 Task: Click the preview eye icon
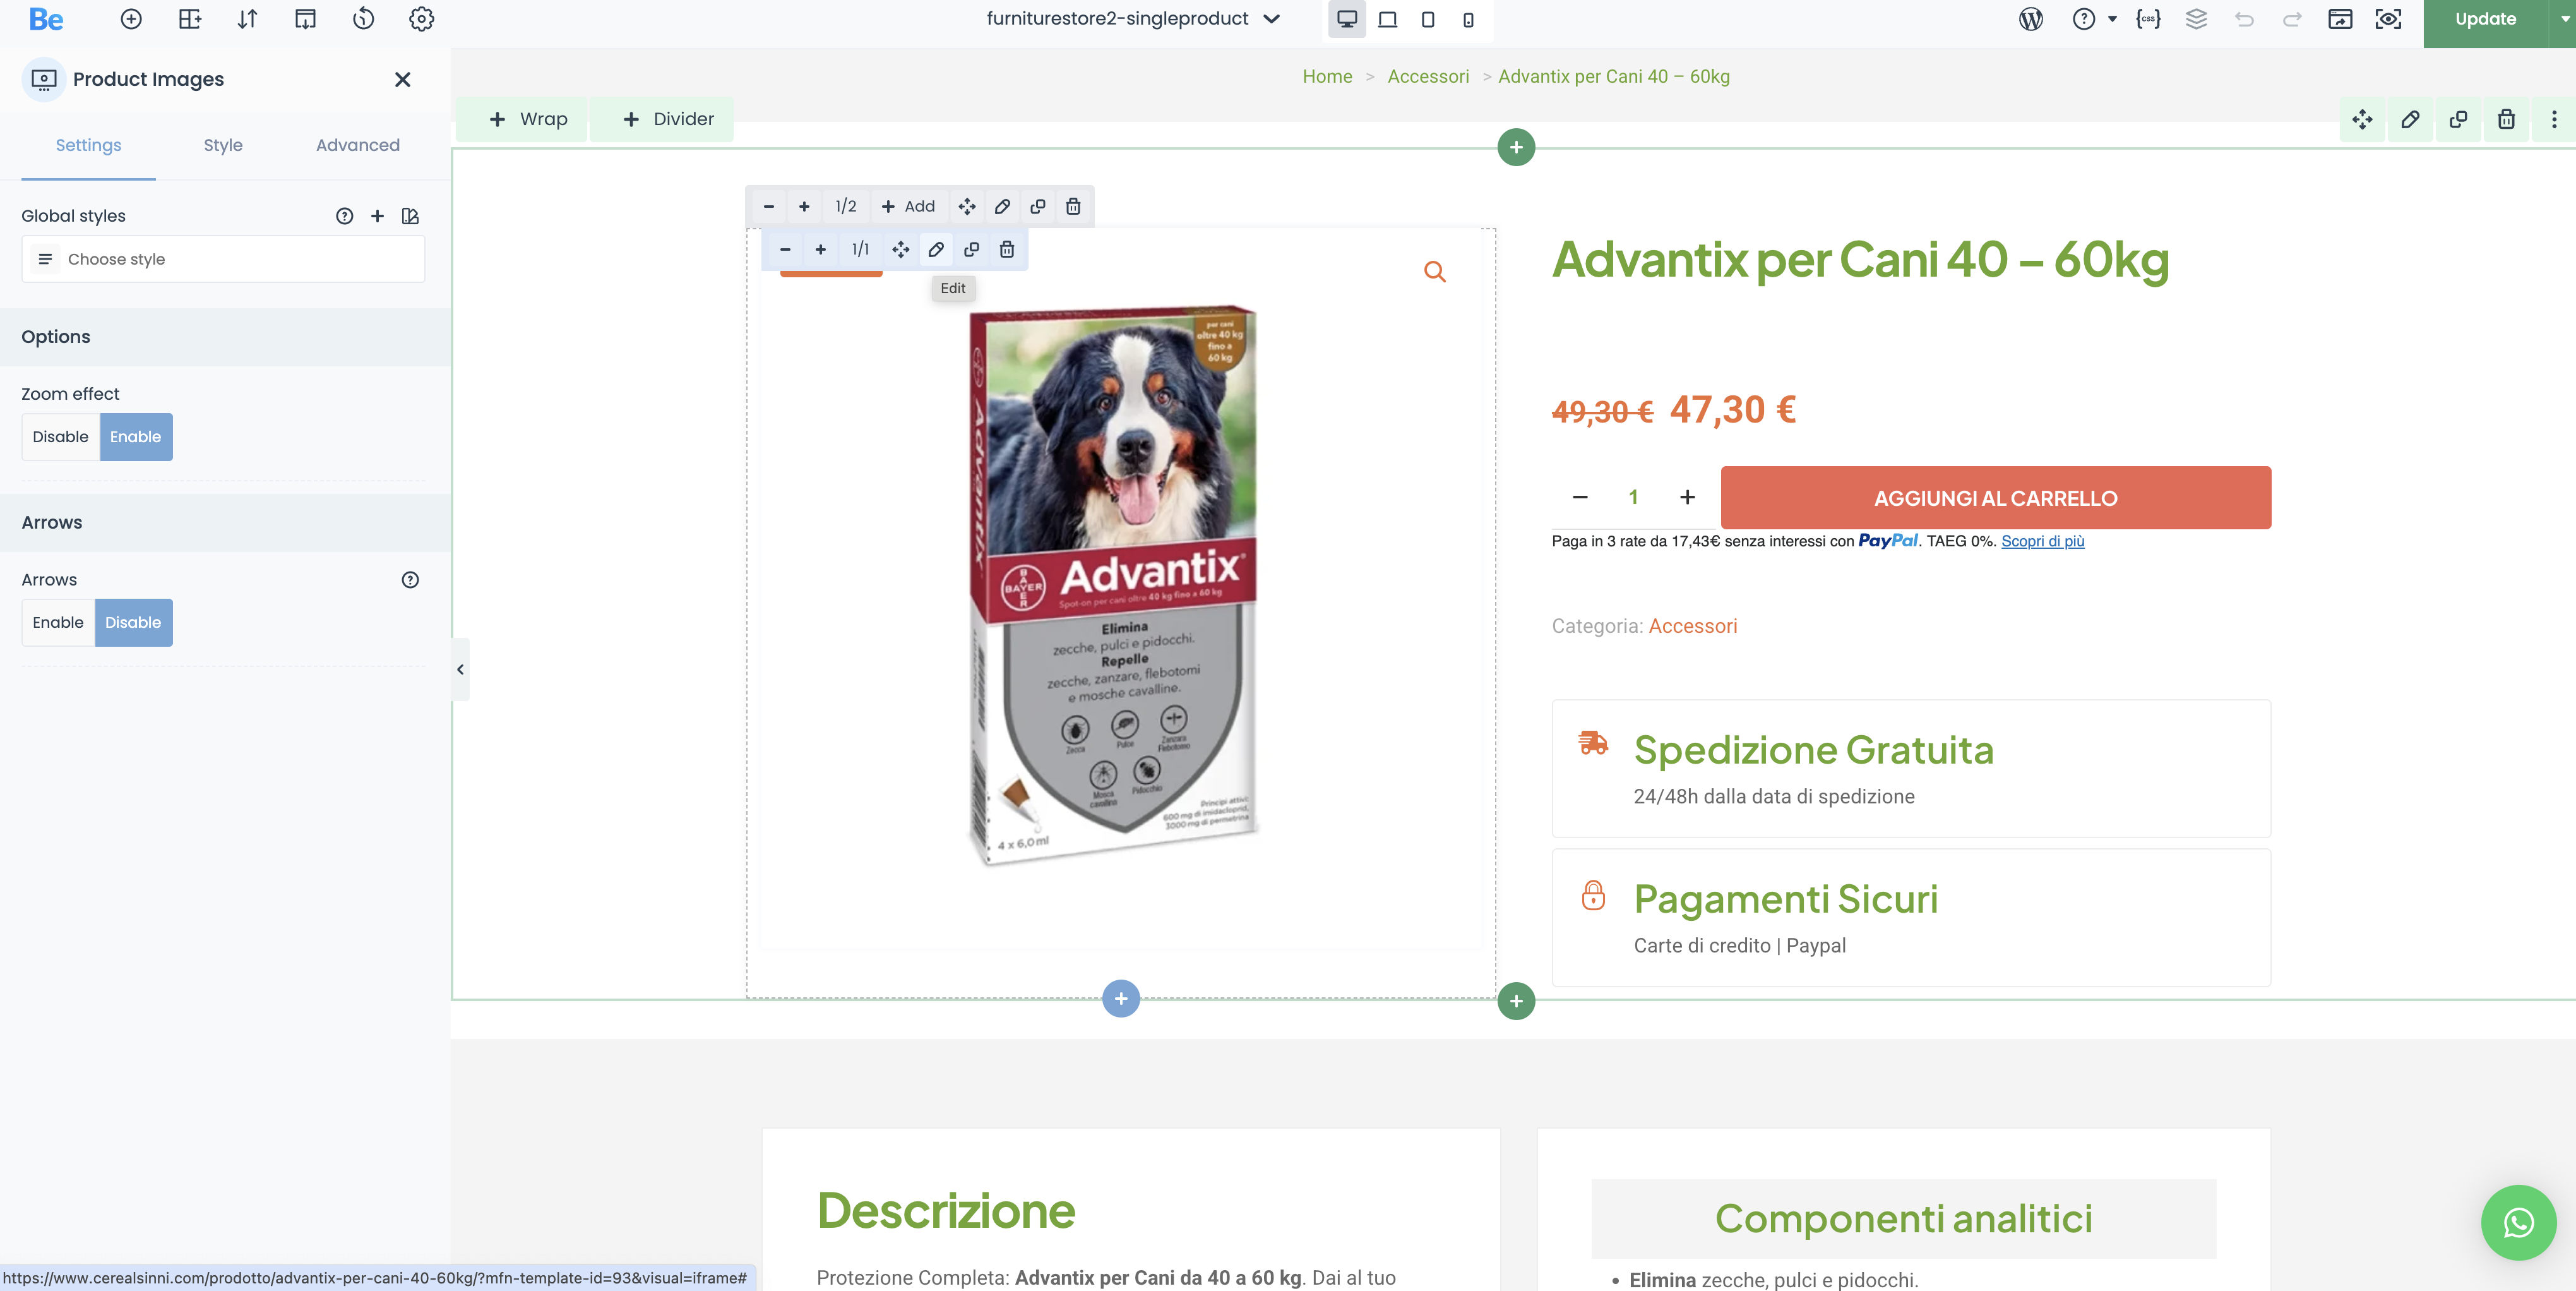2388,19
